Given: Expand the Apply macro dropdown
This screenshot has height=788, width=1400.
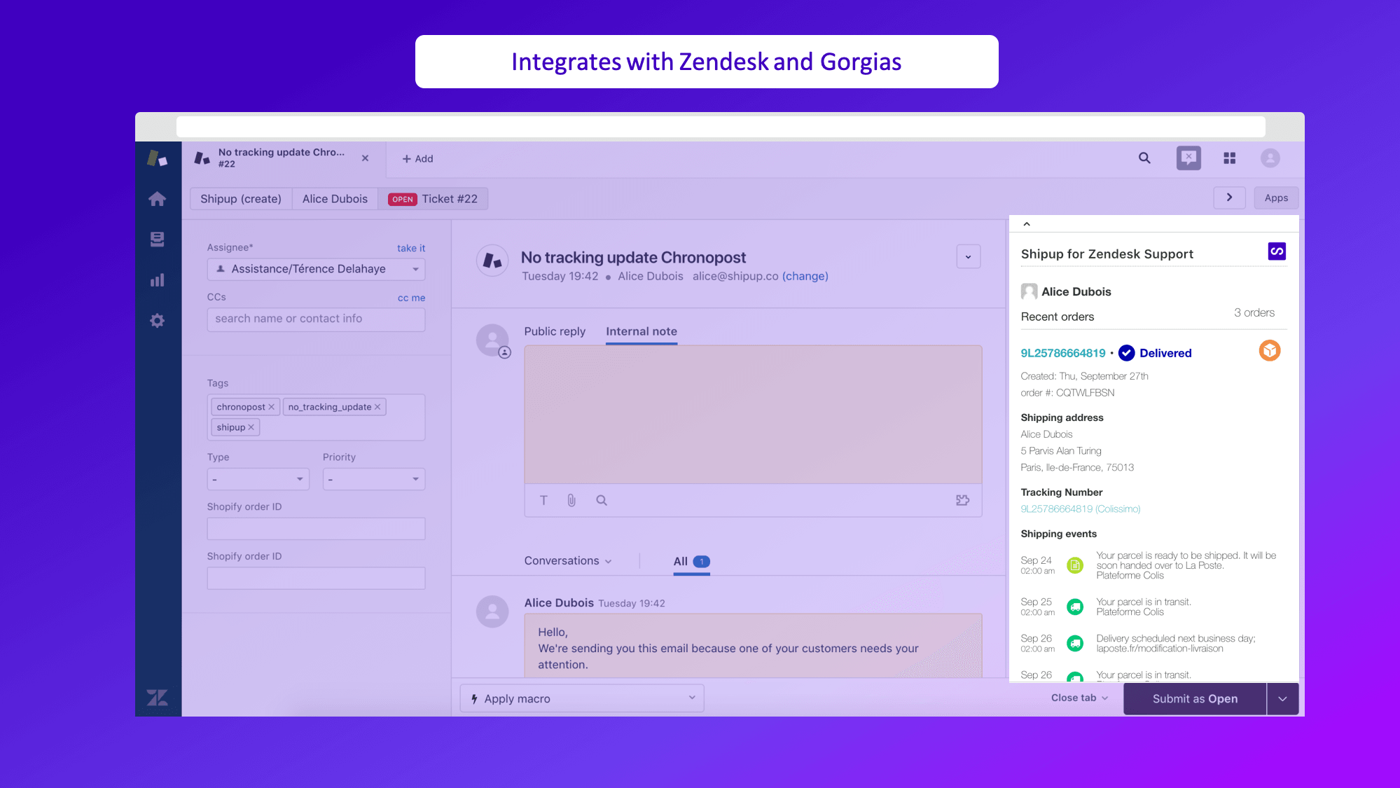Looking at the screenshot, I should click(693, 698).
